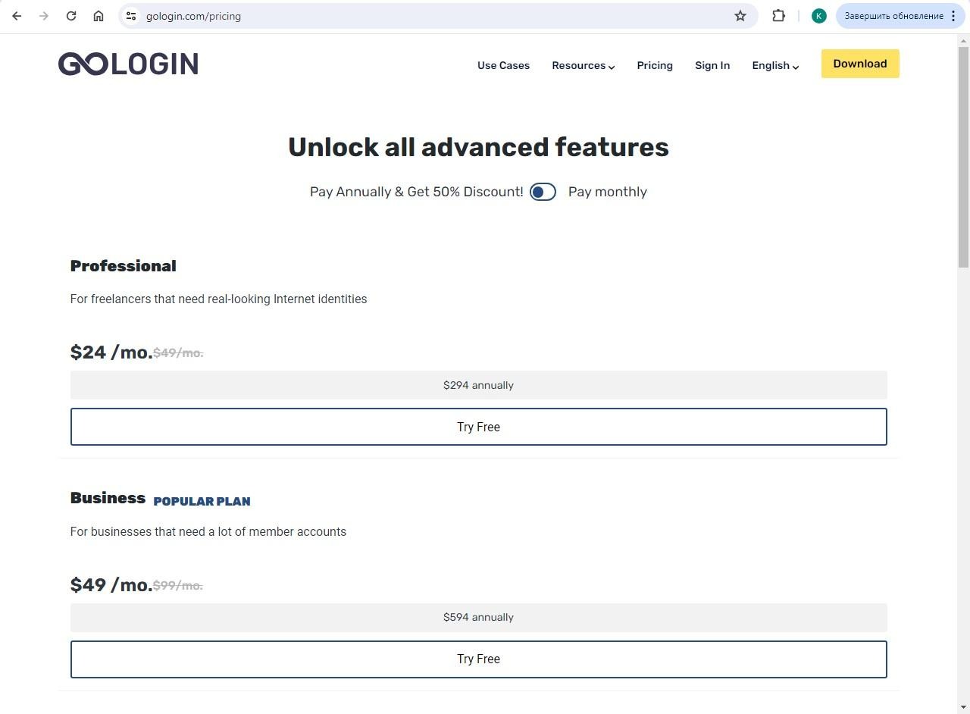Go to Pricing in the navigation
This screenshot has width=970, height=714.
pos(655,65)
